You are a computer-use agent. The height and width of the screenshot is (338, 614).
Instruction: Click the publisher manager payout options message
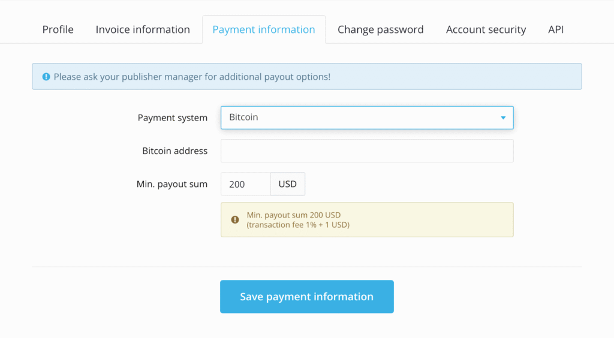[x=192, y=77]
